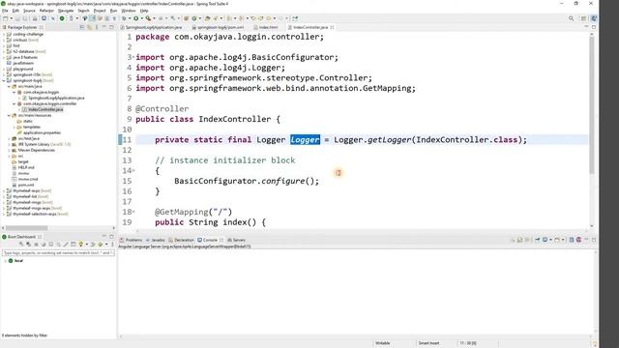Open the External Tools dropdown arrow

point(154,18)
